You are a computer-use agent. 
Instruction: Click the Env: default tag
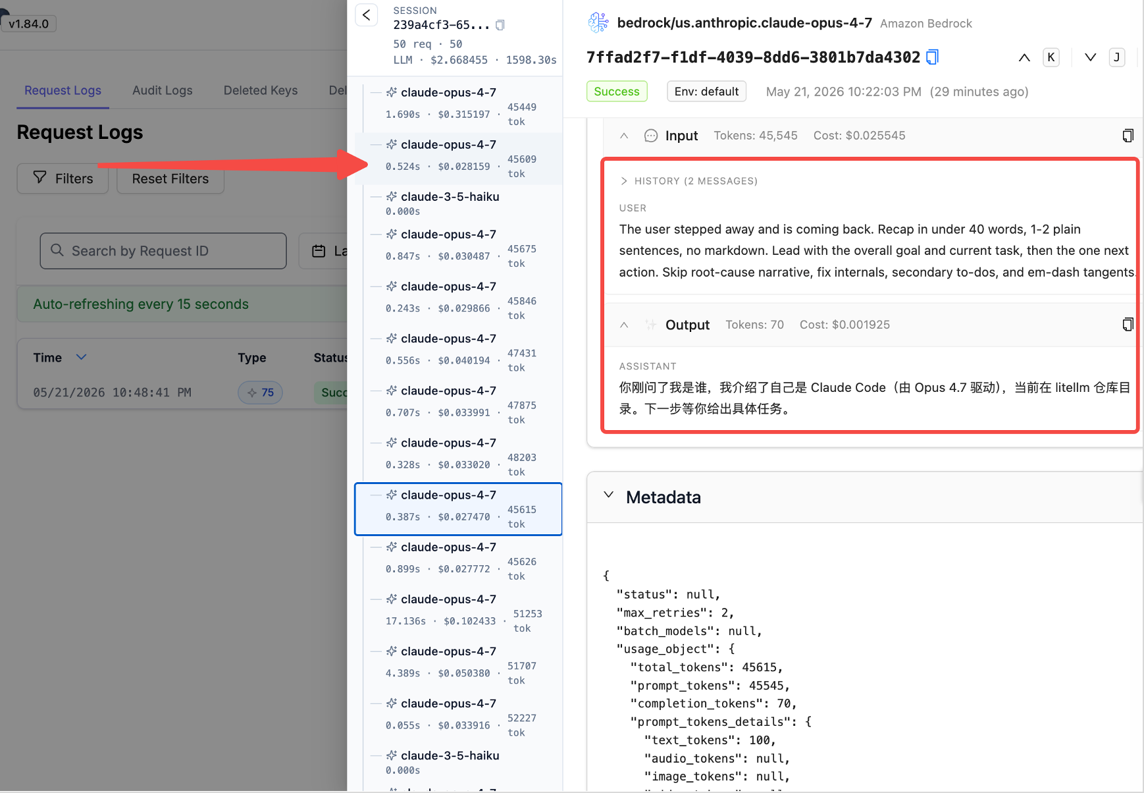pyautogui.click(x=706, y=92)
